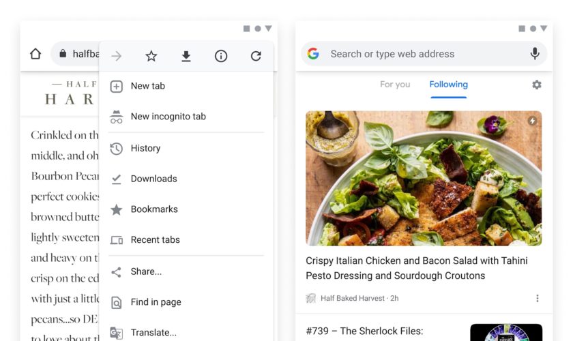Click the Google G logo
The image size is (573, 341).
pyautogui.click(x=313, y=54)
